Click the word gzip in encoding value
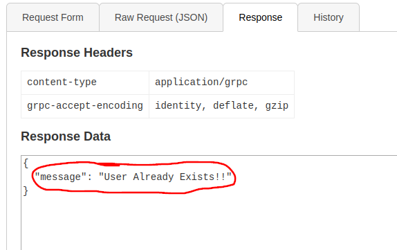Image resolution: width=397 pixels, height=250 pixels. point(277,106)
